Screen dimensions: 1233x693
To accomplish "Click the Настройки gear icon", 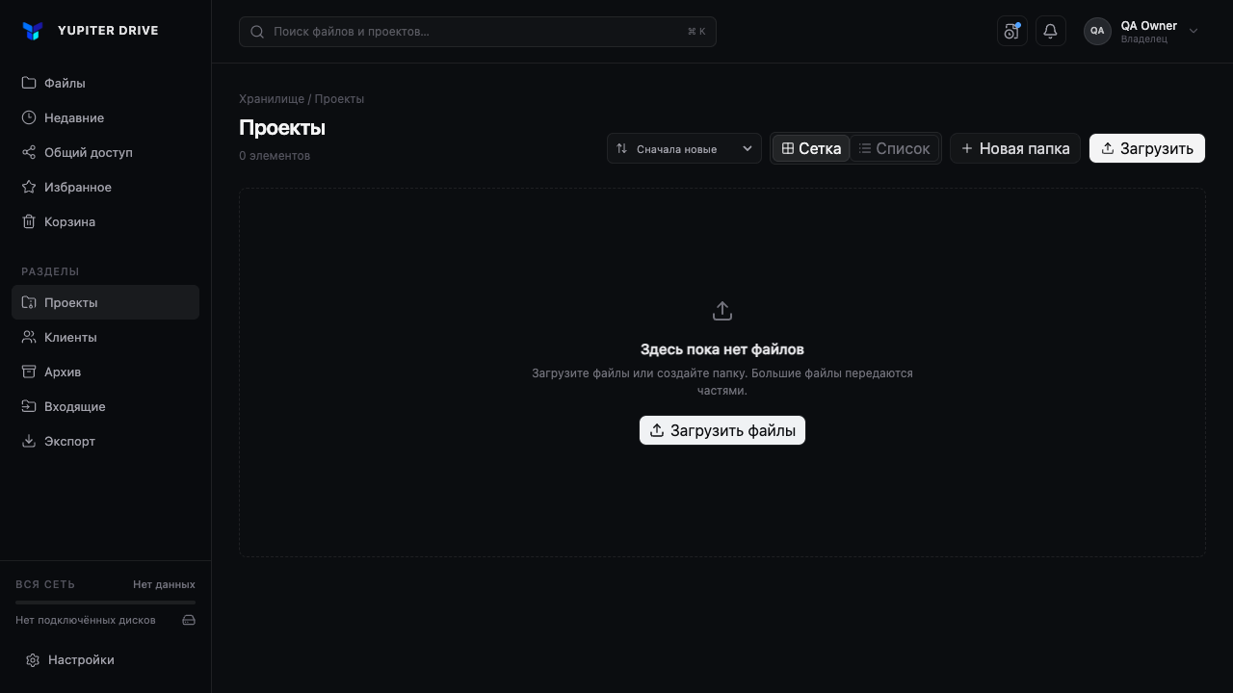I will coord(33,660).
